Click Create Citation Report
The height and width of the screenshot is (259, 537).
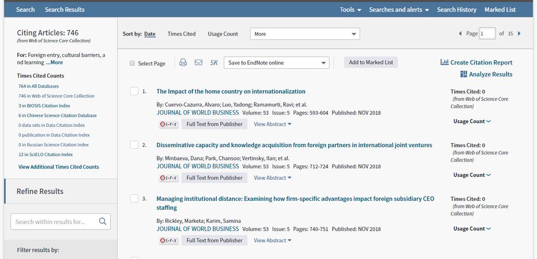pos(476,62)
